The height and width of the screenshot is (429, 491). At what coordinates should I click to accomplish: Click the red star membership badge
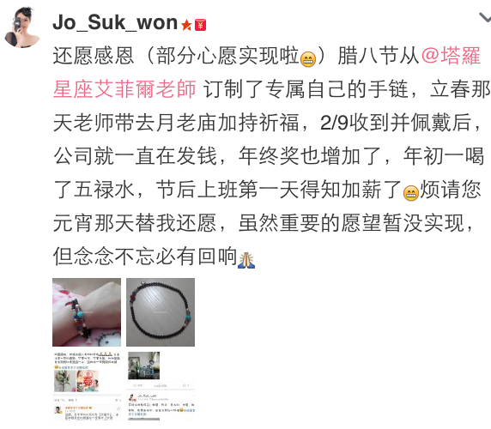(x=186, y=25)
